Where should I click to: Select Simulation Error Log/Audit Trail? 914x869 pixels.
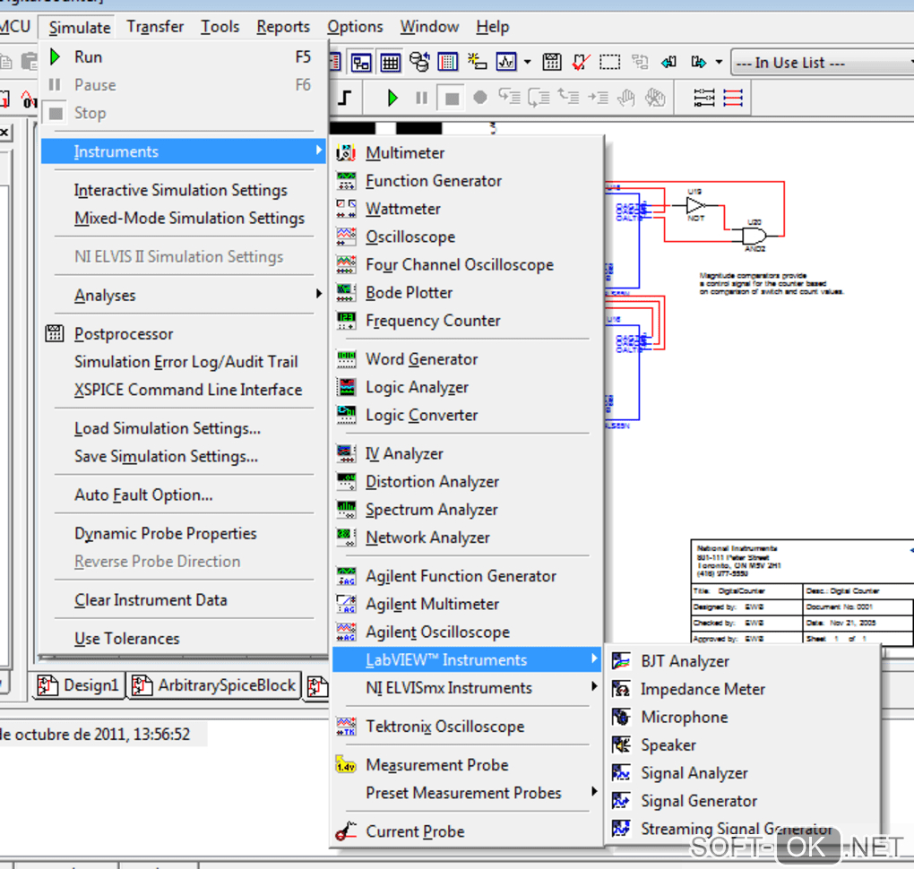(x=186, y=362)
